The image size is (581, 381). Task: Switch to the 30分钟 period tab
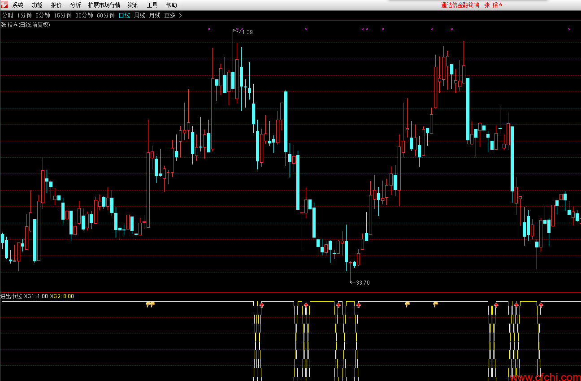84,15
